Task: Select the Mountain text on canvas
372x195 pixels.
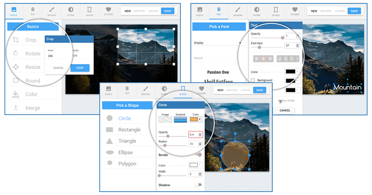Action: click(x=347, y=87)
